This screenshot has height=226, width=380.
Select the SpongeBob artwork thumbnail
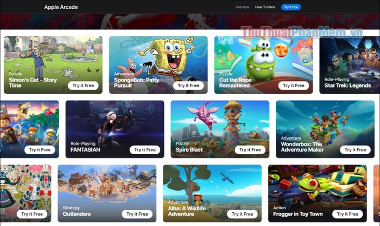159,65
